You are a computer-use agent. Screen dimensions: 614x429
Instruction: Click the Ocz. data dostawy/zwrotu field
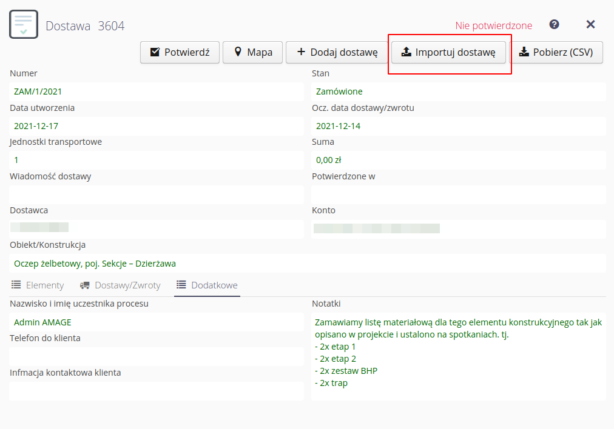click(x=458, y=126)
